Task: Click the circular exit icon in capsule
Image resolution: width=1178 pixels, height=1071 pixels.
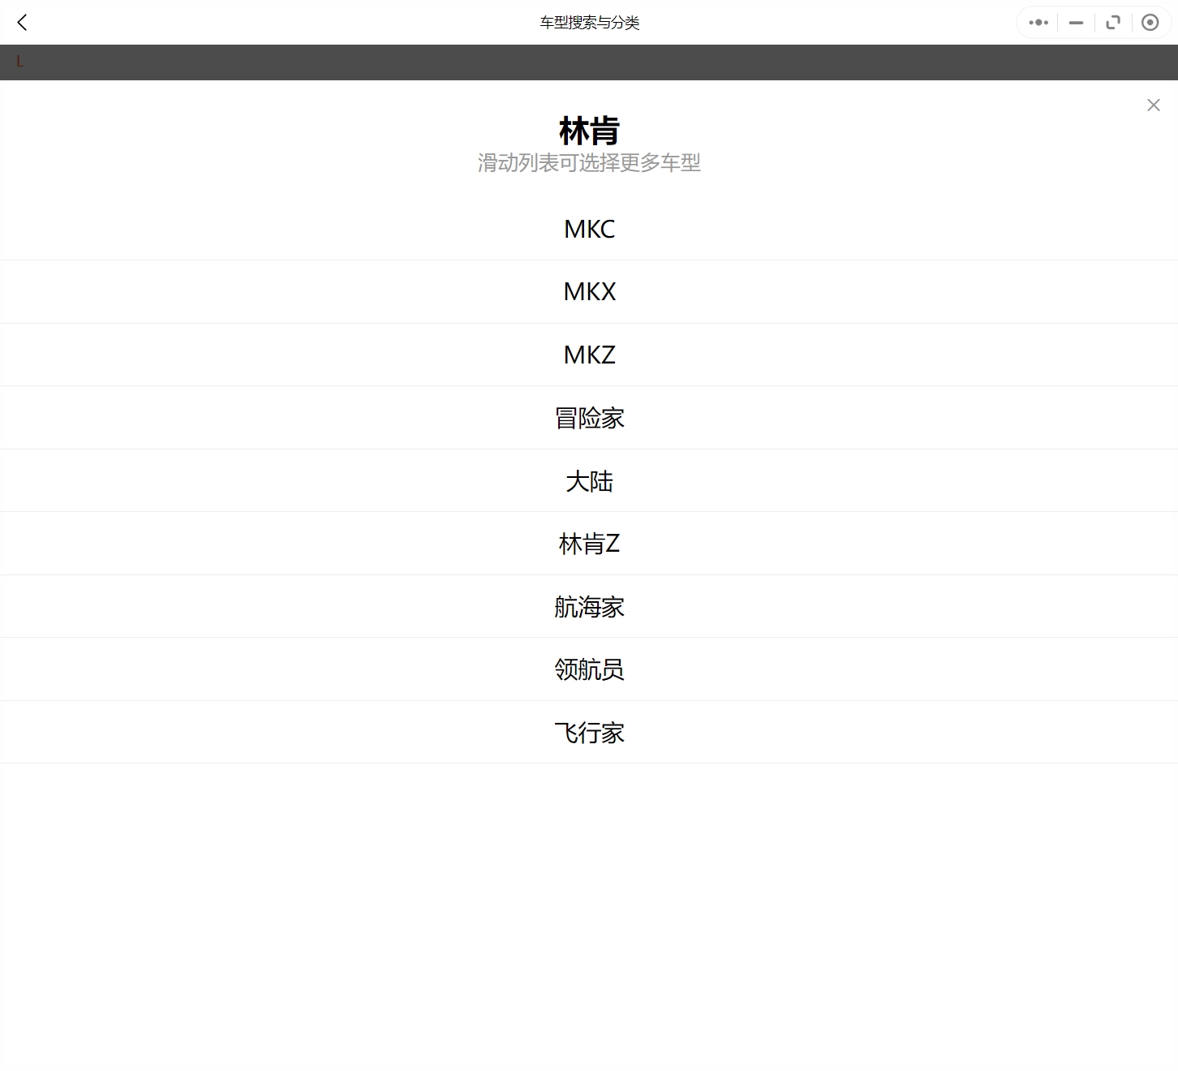Action: pyautogui.click(x=1150, y=23)
